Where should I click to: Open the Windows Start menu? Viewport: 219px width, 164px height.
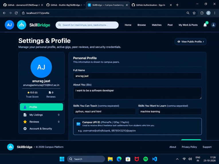62,159
